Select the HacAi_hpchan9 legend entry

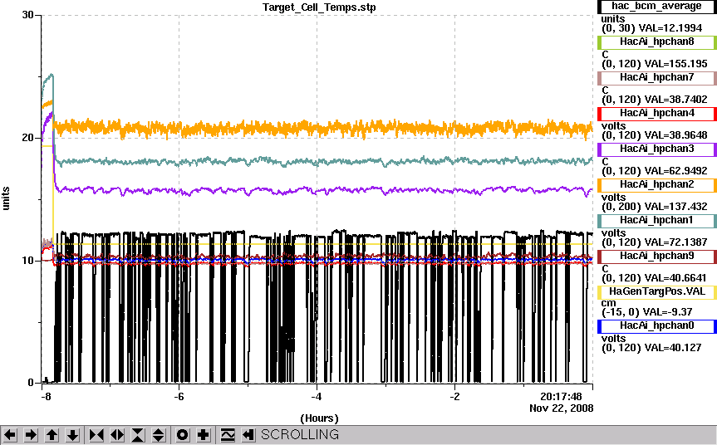(656, 257)
